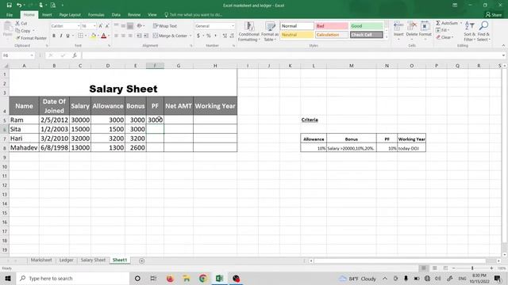Click the AutoSum sigma icon
This screenshot has height=285, width=508.
point(438,23)
